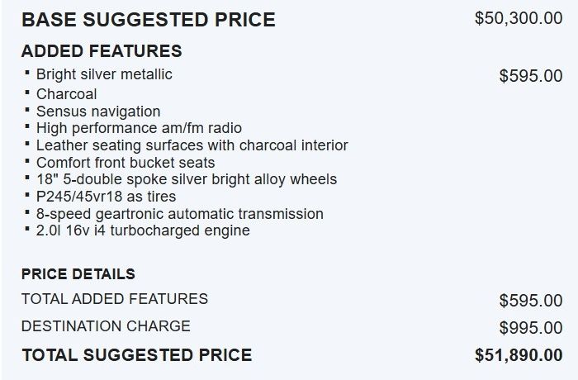Viewport: 578px width, 380px height.
Task: Select the P245/45vr18 as tires line
Action: click(106, 197)
